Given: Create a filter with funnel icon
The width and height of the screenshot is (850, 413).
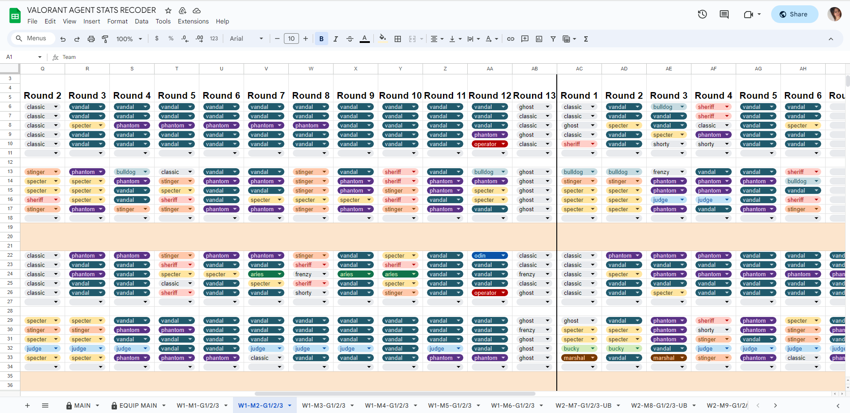Looking at the screenshot, I should [553, 39].
